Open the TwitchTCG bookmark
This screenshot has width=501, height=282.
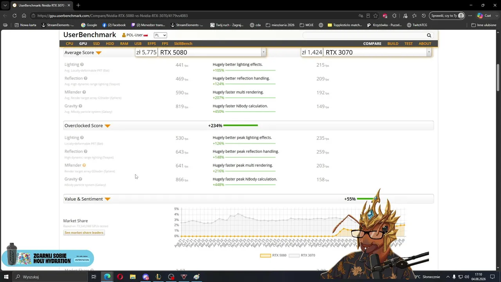[417, 25]
